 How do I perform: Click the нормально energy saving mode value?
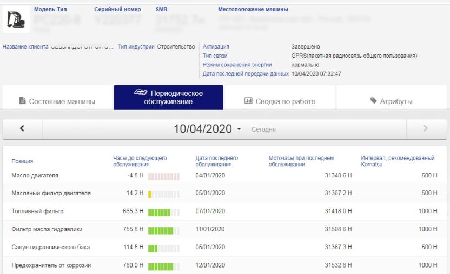pyautogui.click(x=305, y=65)
